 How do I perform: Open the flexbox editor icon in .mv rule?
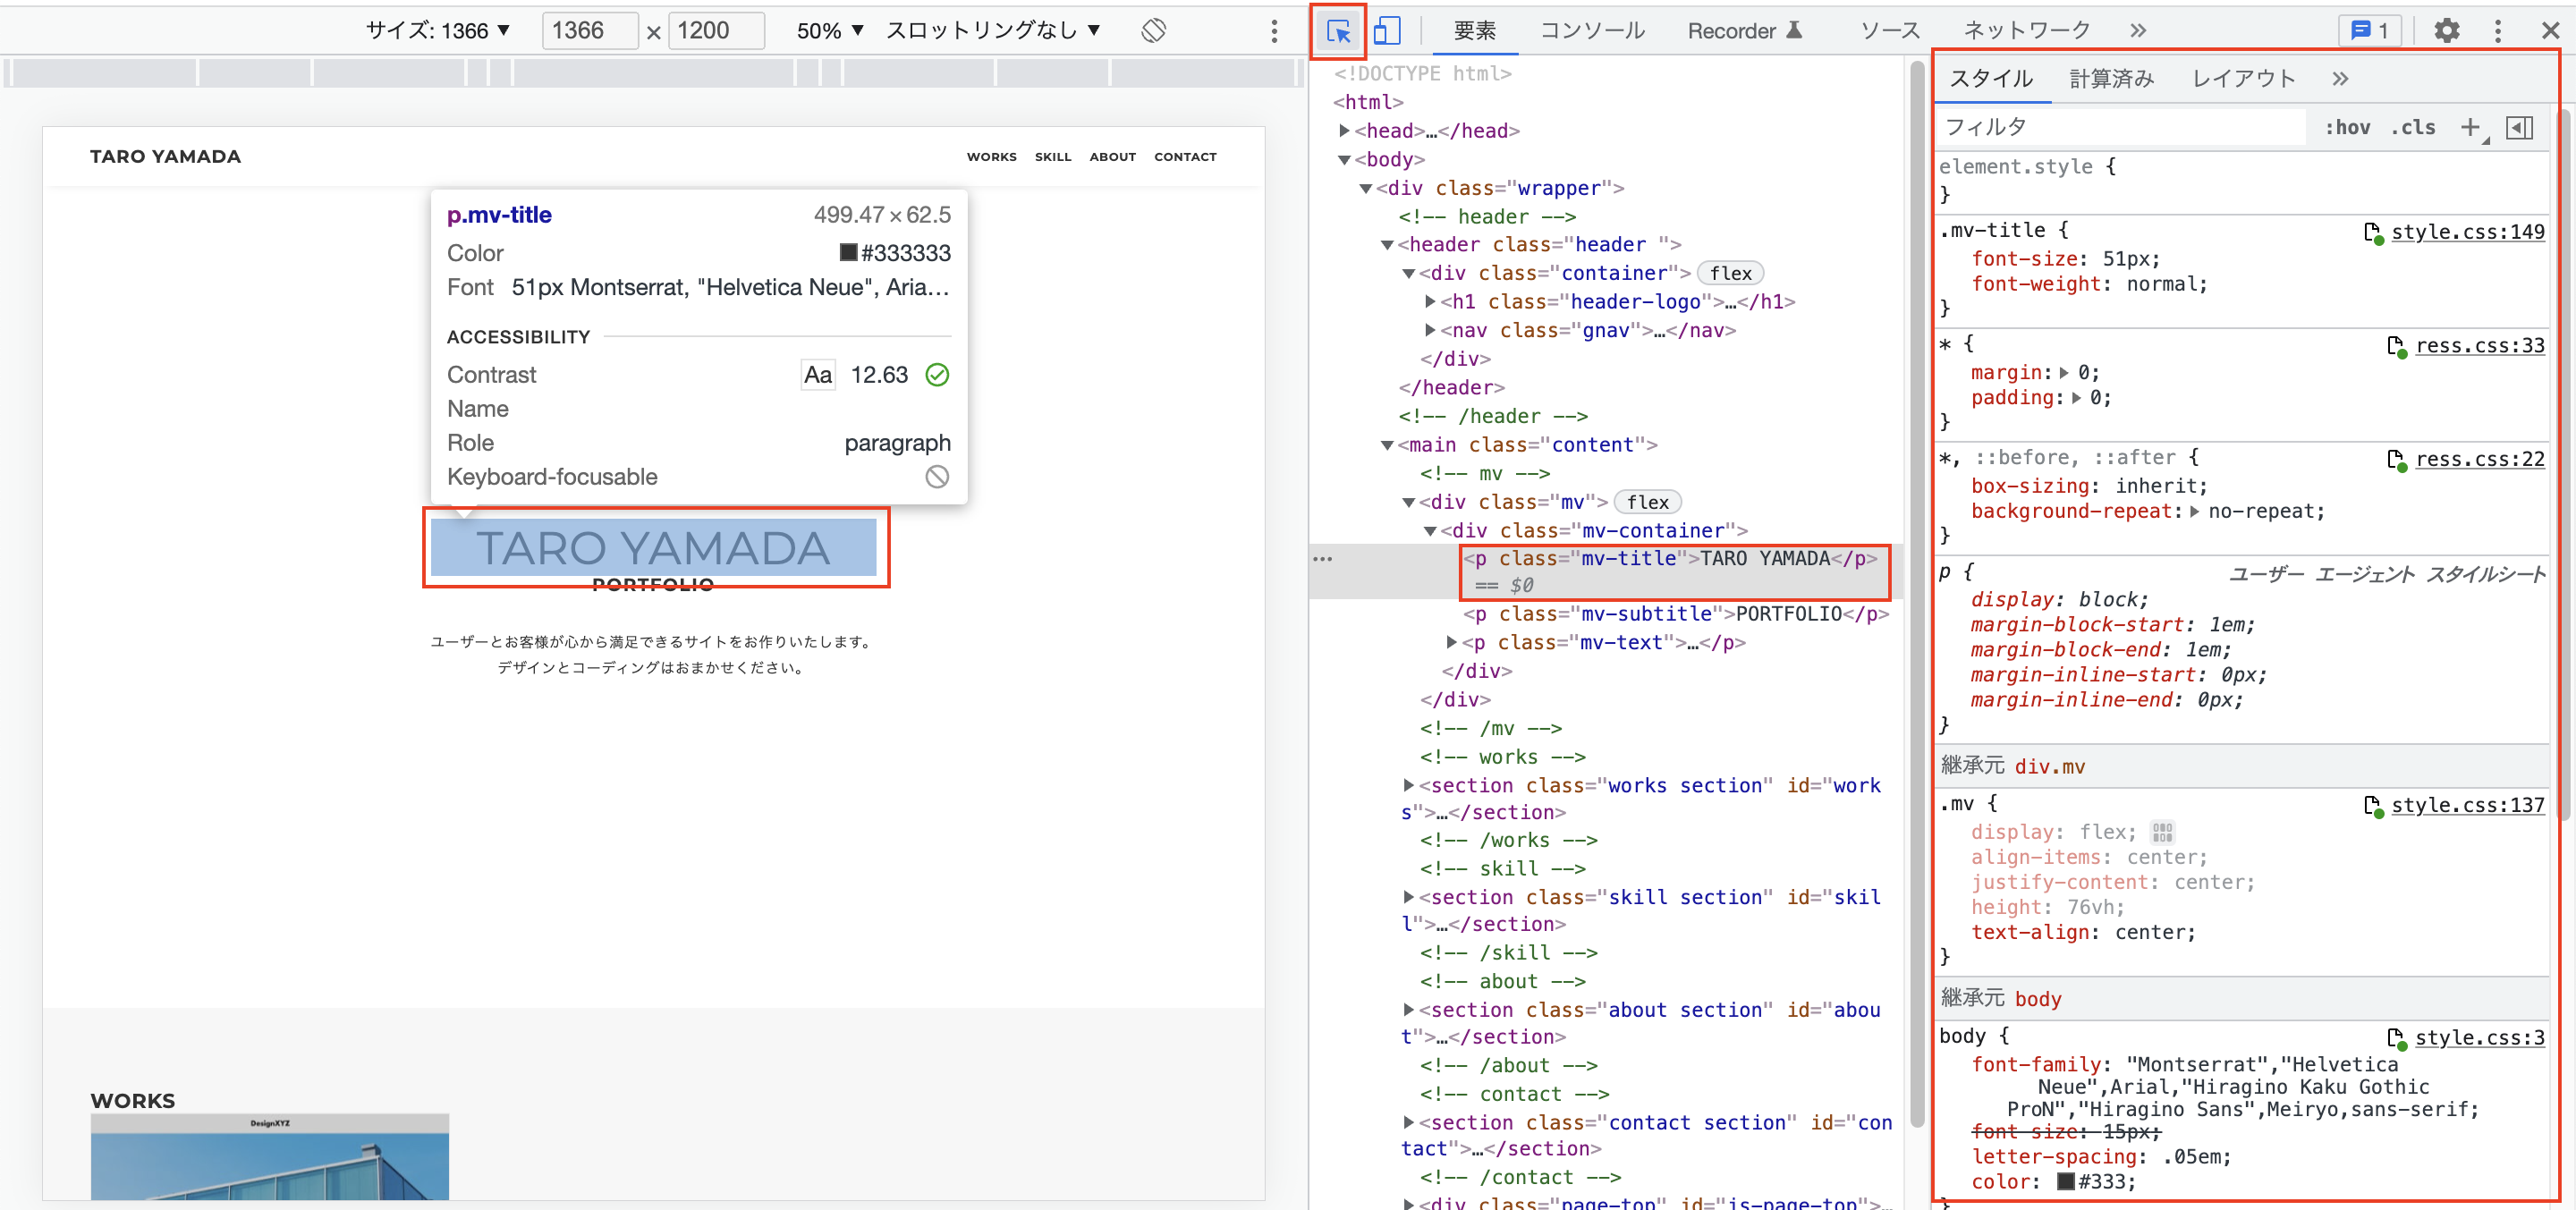pos(2162,832)
